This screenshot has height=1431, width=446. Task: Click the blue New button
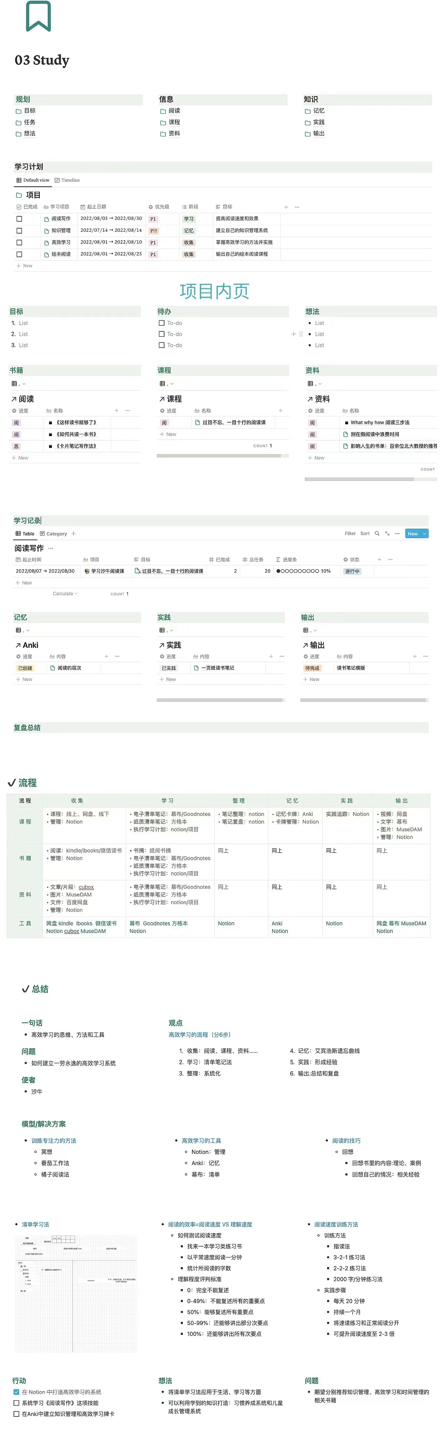[413, 533]
